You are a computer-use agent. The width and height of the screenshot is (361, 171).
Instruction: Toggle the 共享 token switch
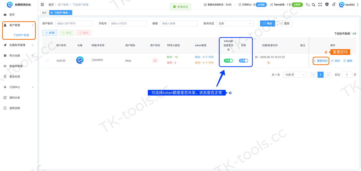point(228,61)
